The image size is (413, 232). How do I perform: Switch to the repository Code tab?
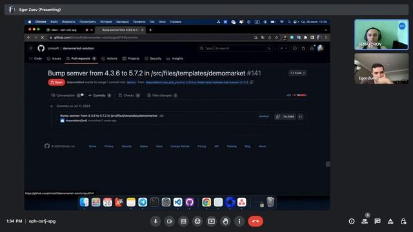click(x=35, y=59)
